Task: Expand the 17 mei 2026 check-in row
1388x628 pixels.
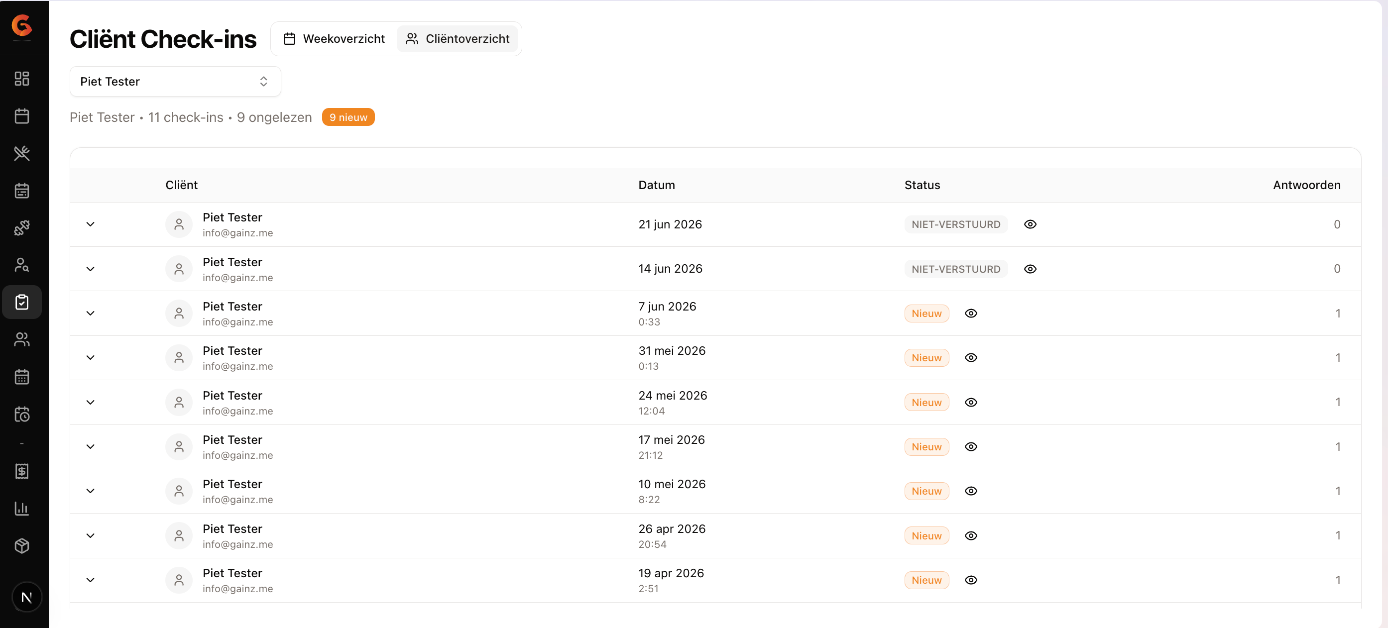Action: pos(91,446)
